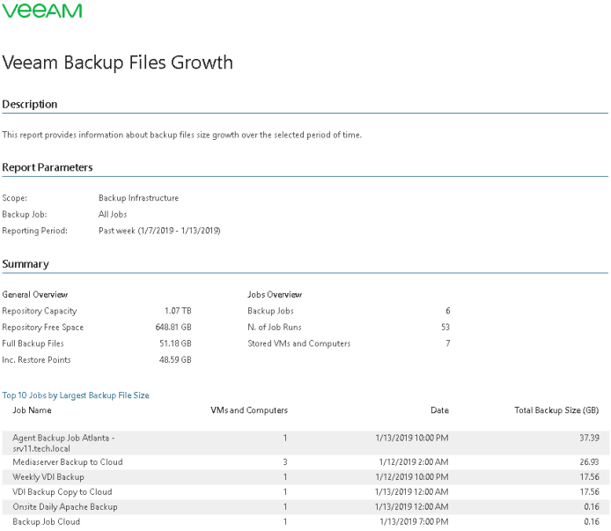The height and width of the screenshot is (531, 611).
Task: Select Weekly VDI Backup row name
Action: point(48,477)
